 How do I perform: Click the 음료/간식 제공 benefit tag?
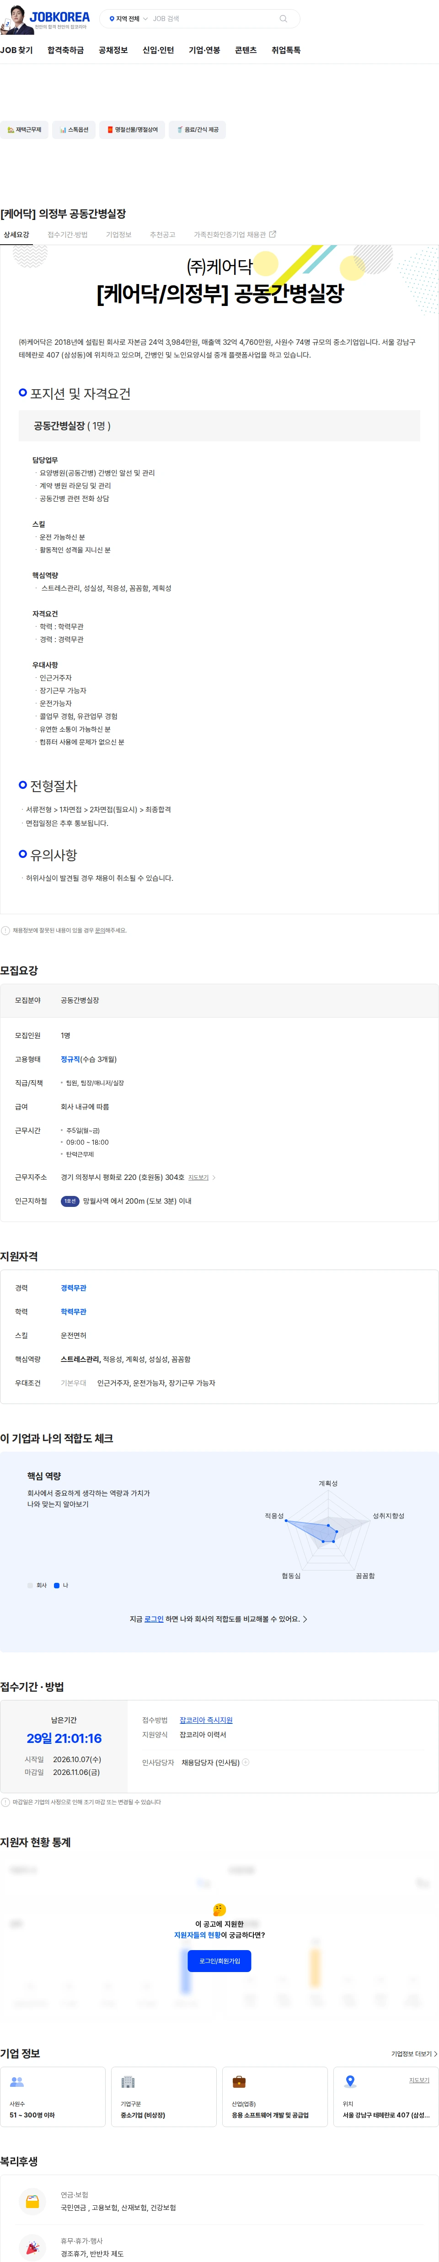(198, 130)
